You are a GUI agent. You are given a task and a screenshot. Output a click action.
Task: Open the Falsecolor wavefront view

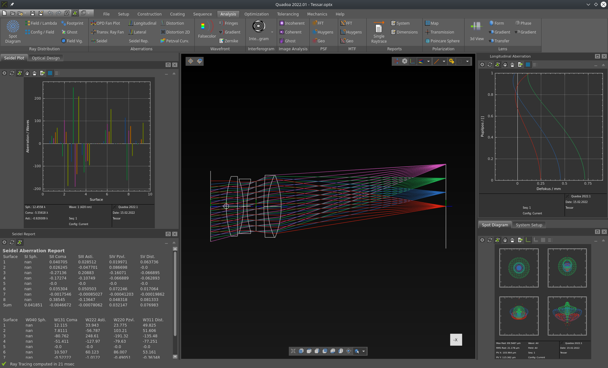pos(207,29)
